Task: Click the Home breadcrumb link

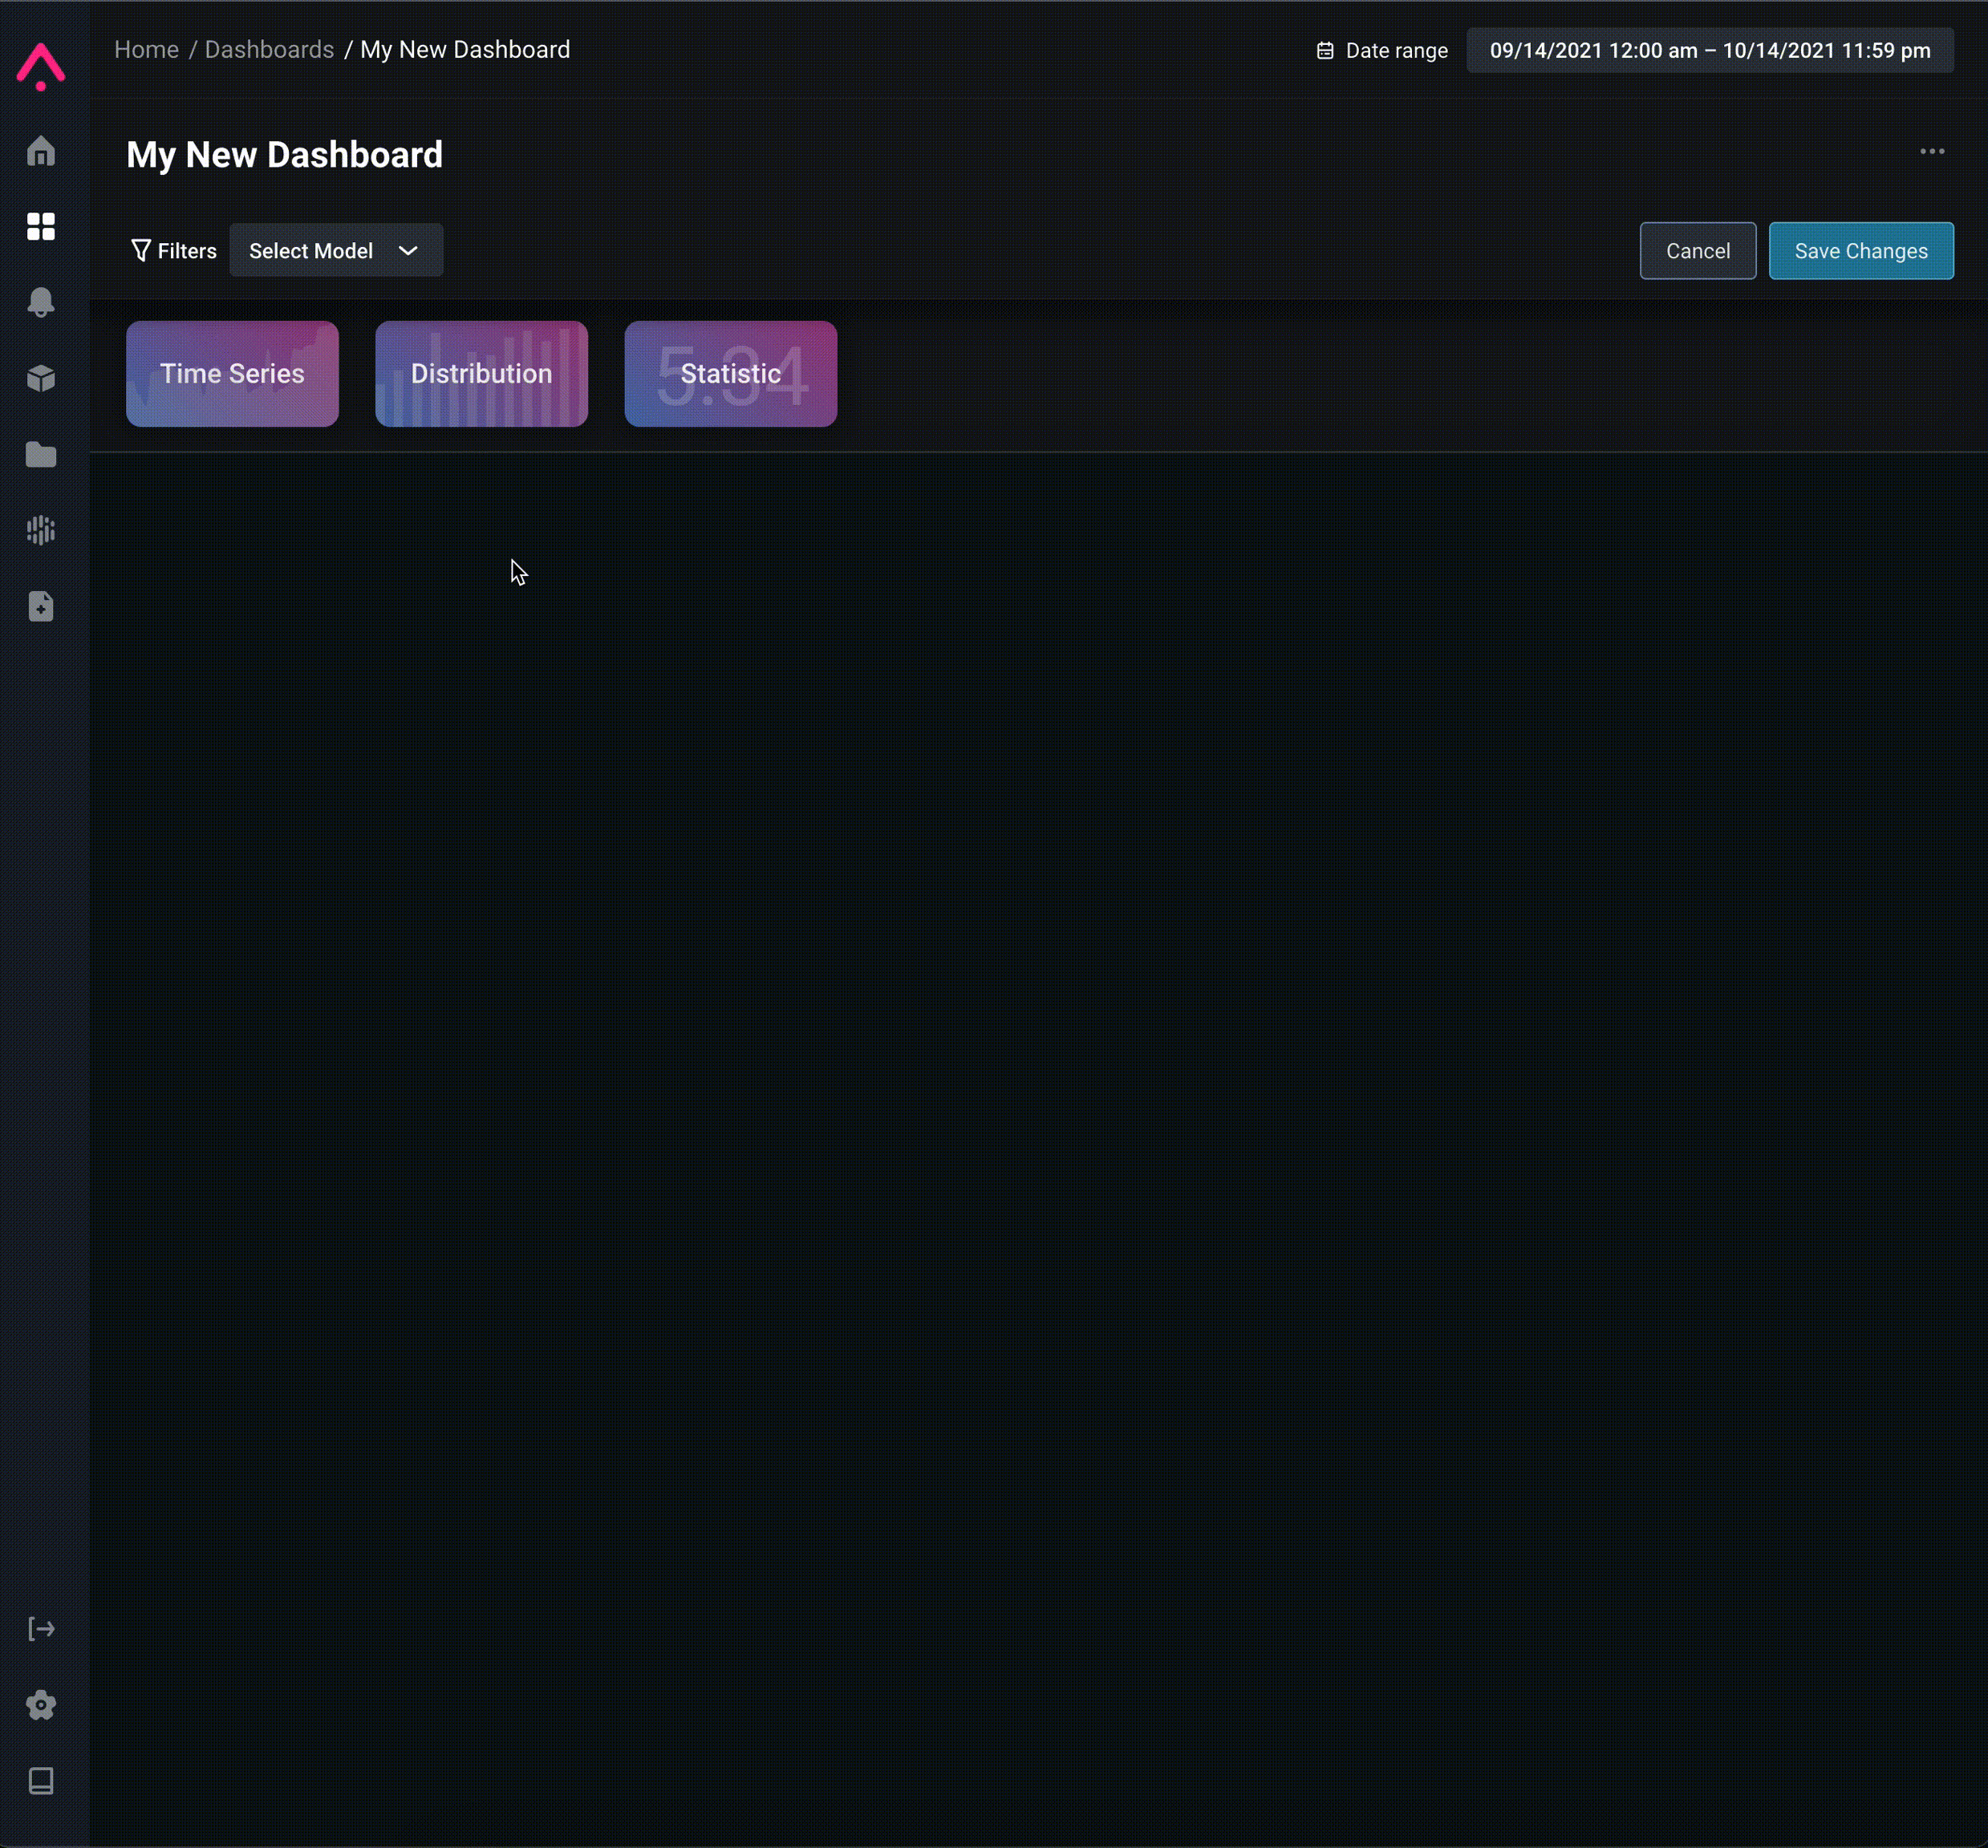Action: pyautogui.click(x=146, y=50)
